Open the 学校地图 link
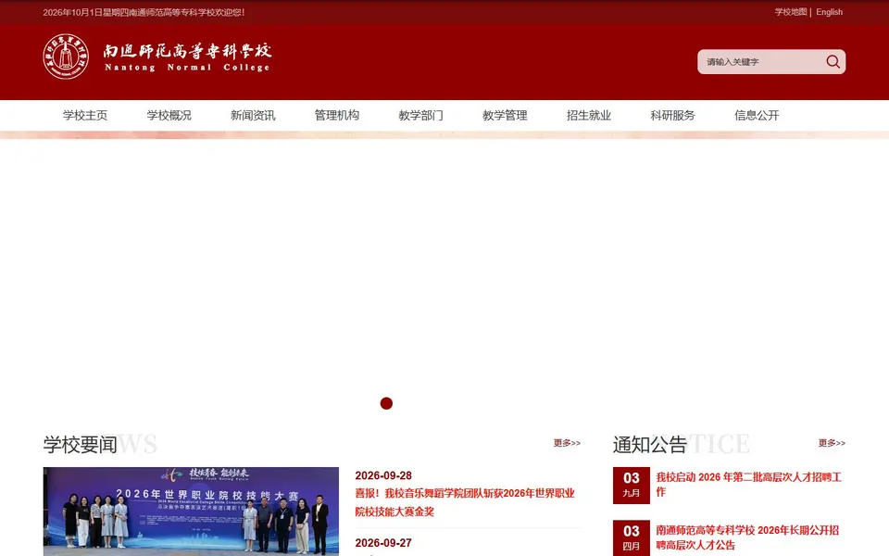 [790, 12]
